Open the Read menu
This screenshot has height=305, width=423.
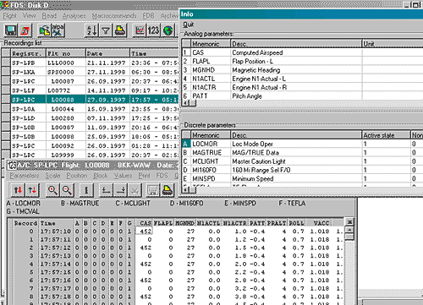[x=49, y=16]
